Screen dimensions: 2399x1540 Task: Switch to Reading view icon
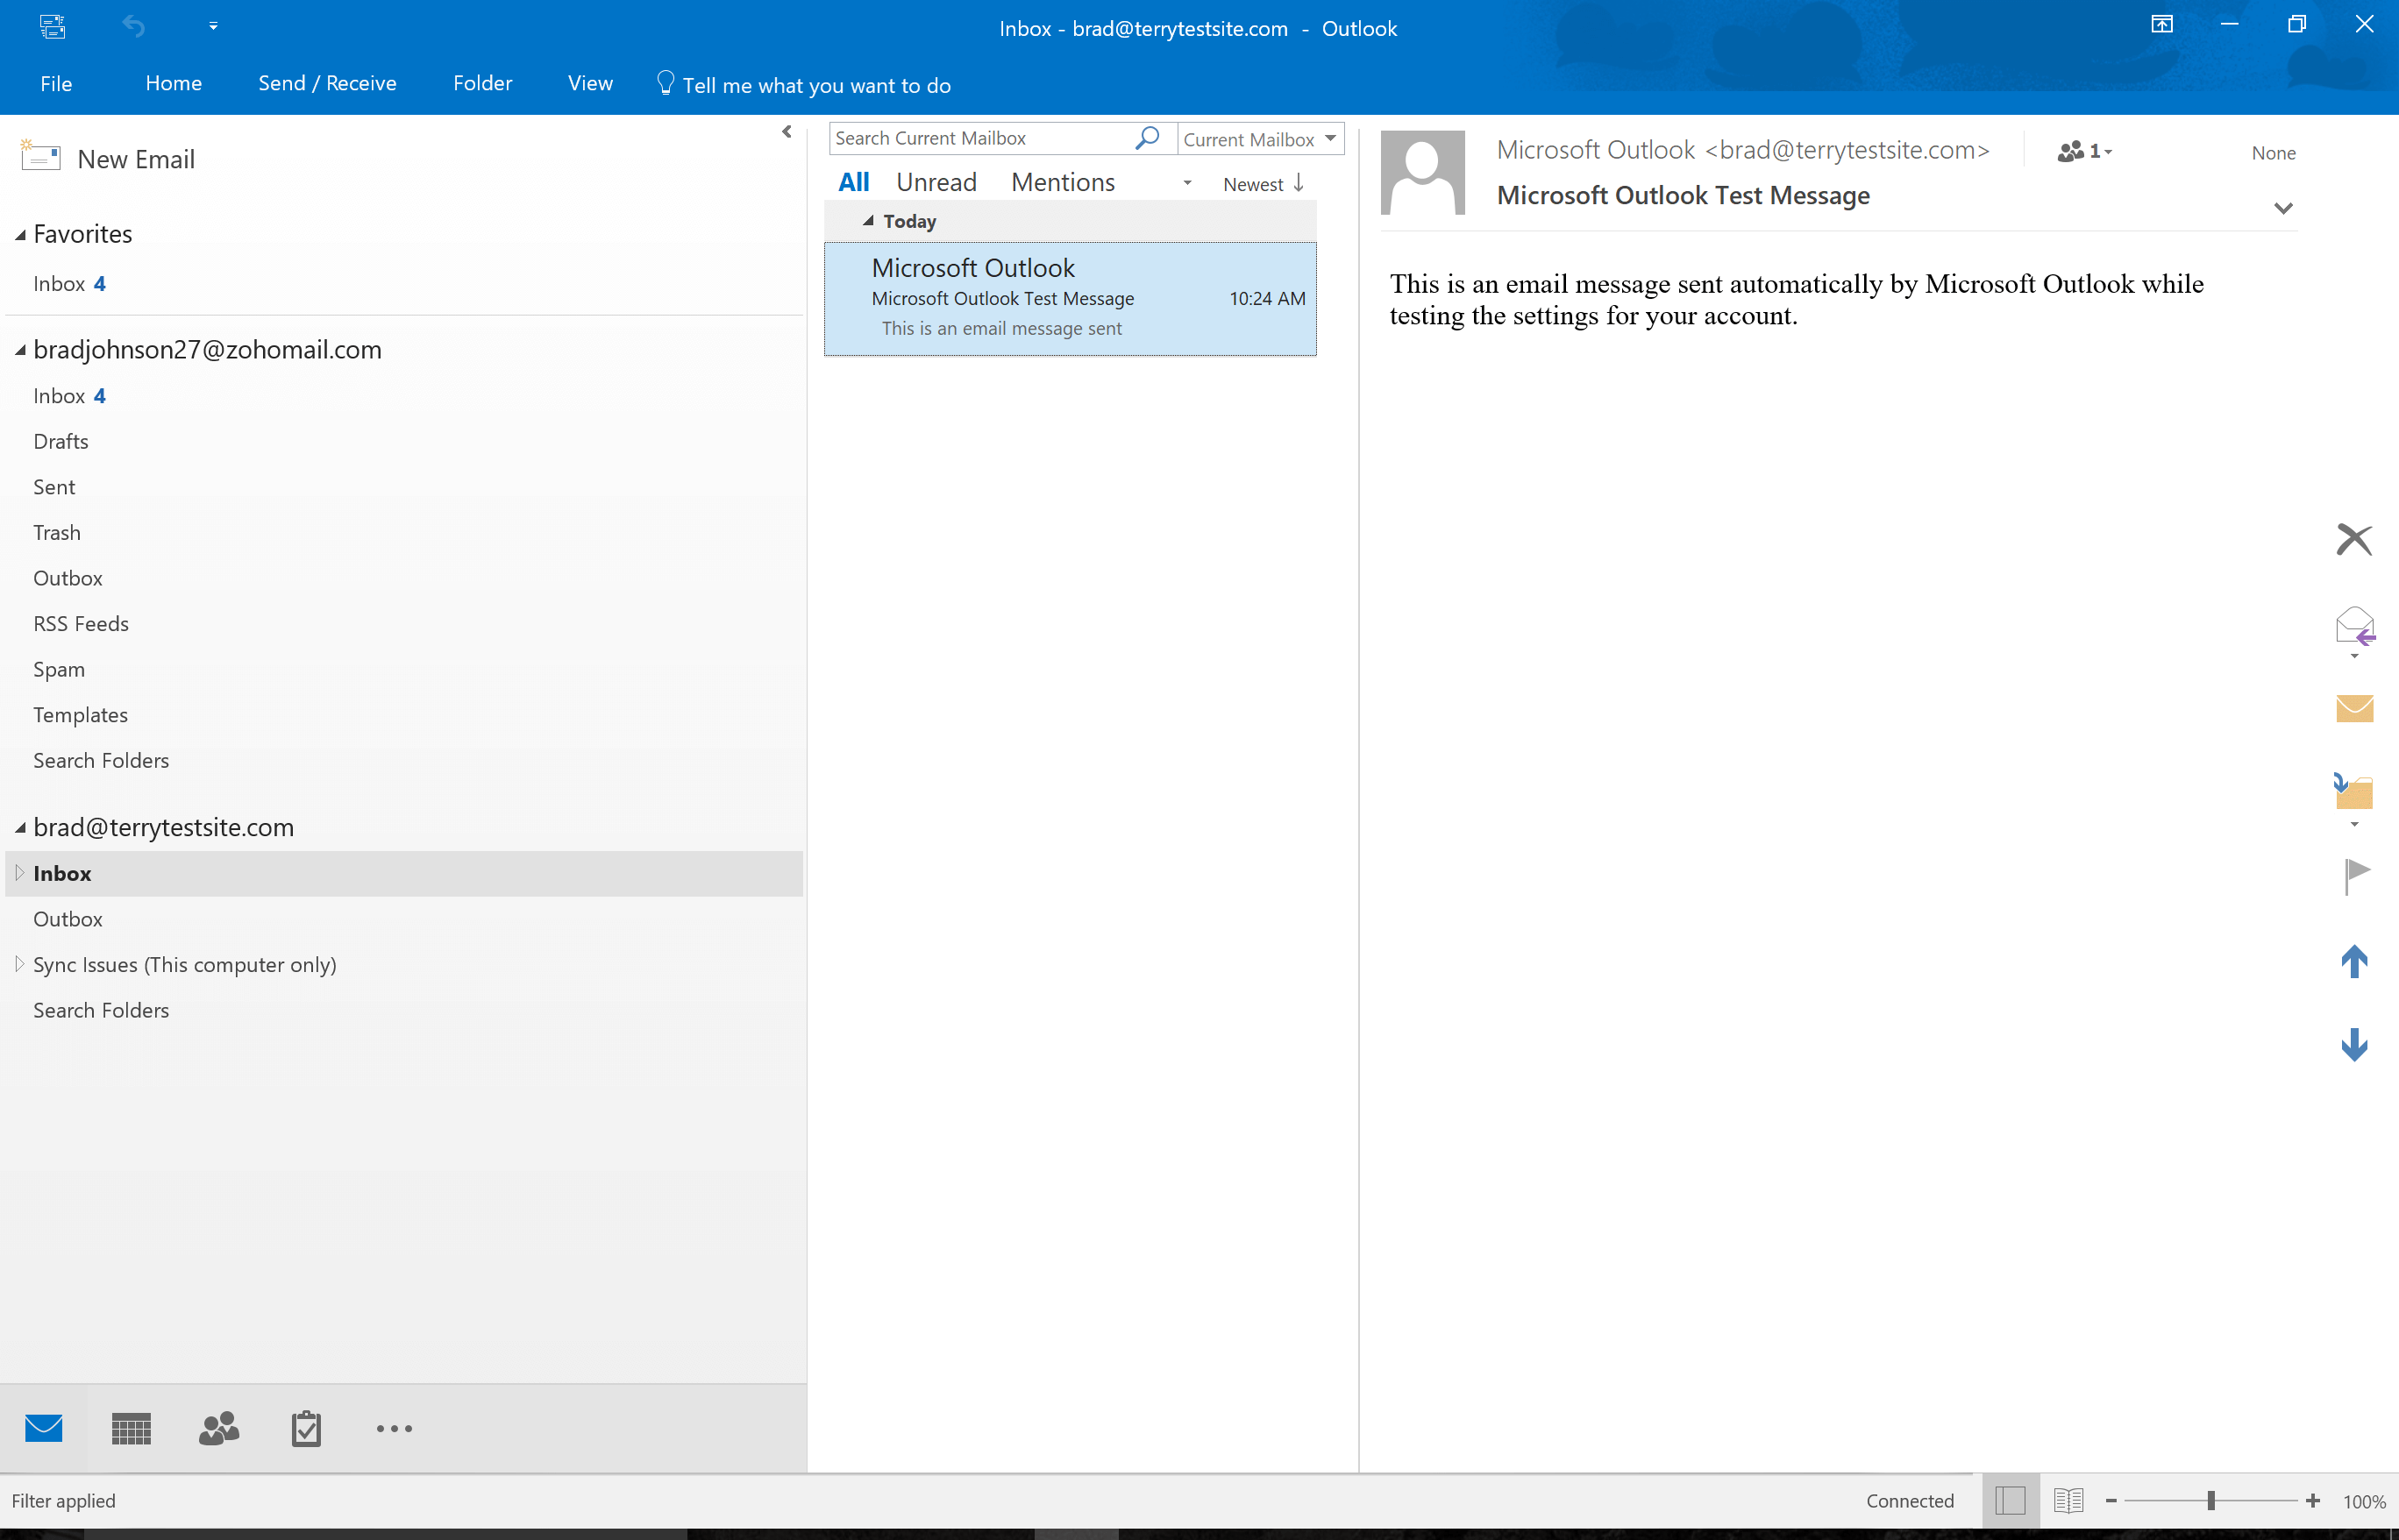tap(2068, 1501)
